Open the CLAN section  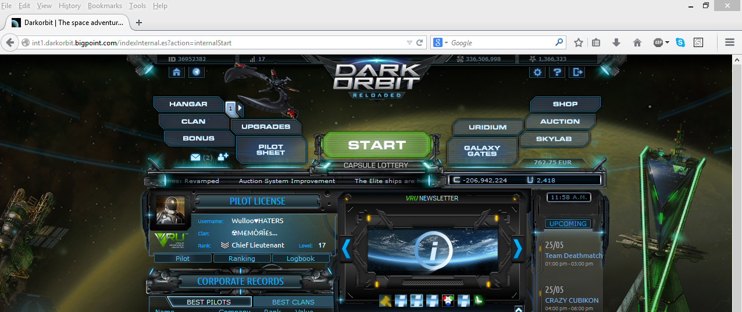[x=193, y=121]
